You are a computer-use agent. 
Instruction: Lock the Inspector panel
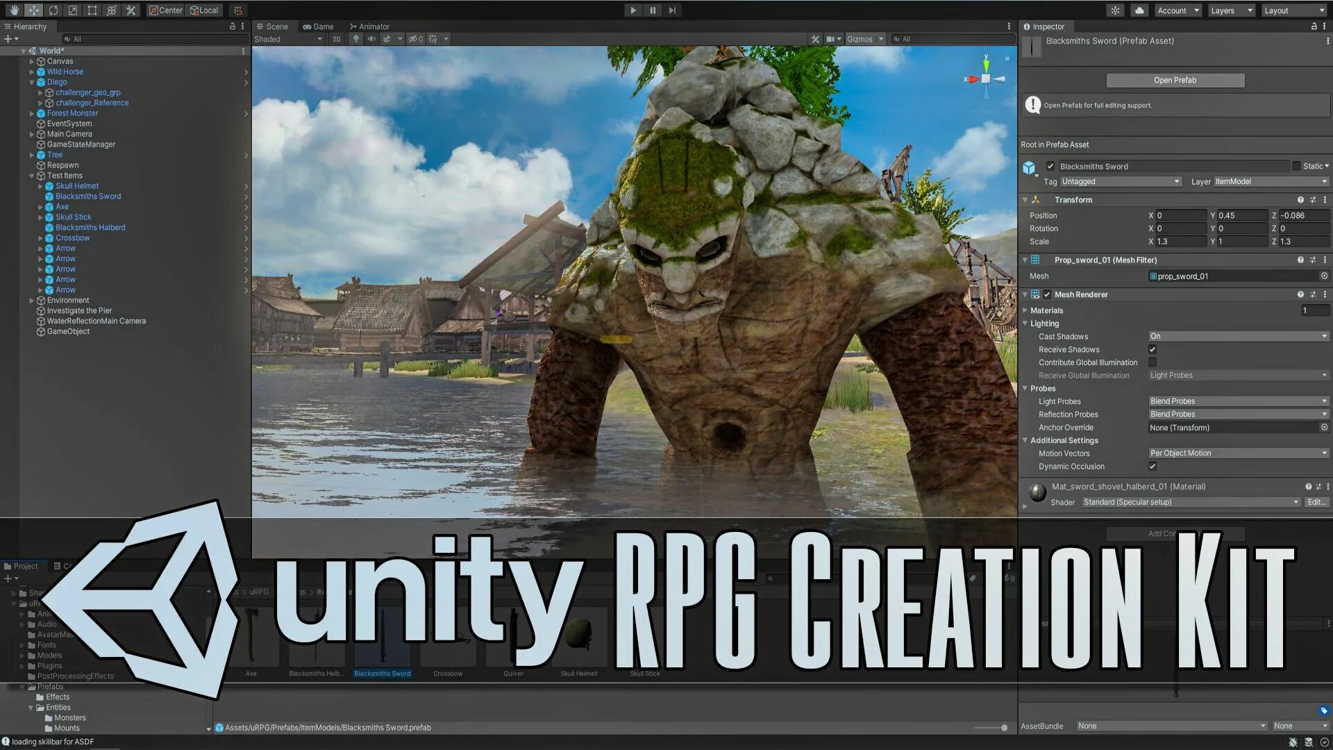pos(1314,26)
